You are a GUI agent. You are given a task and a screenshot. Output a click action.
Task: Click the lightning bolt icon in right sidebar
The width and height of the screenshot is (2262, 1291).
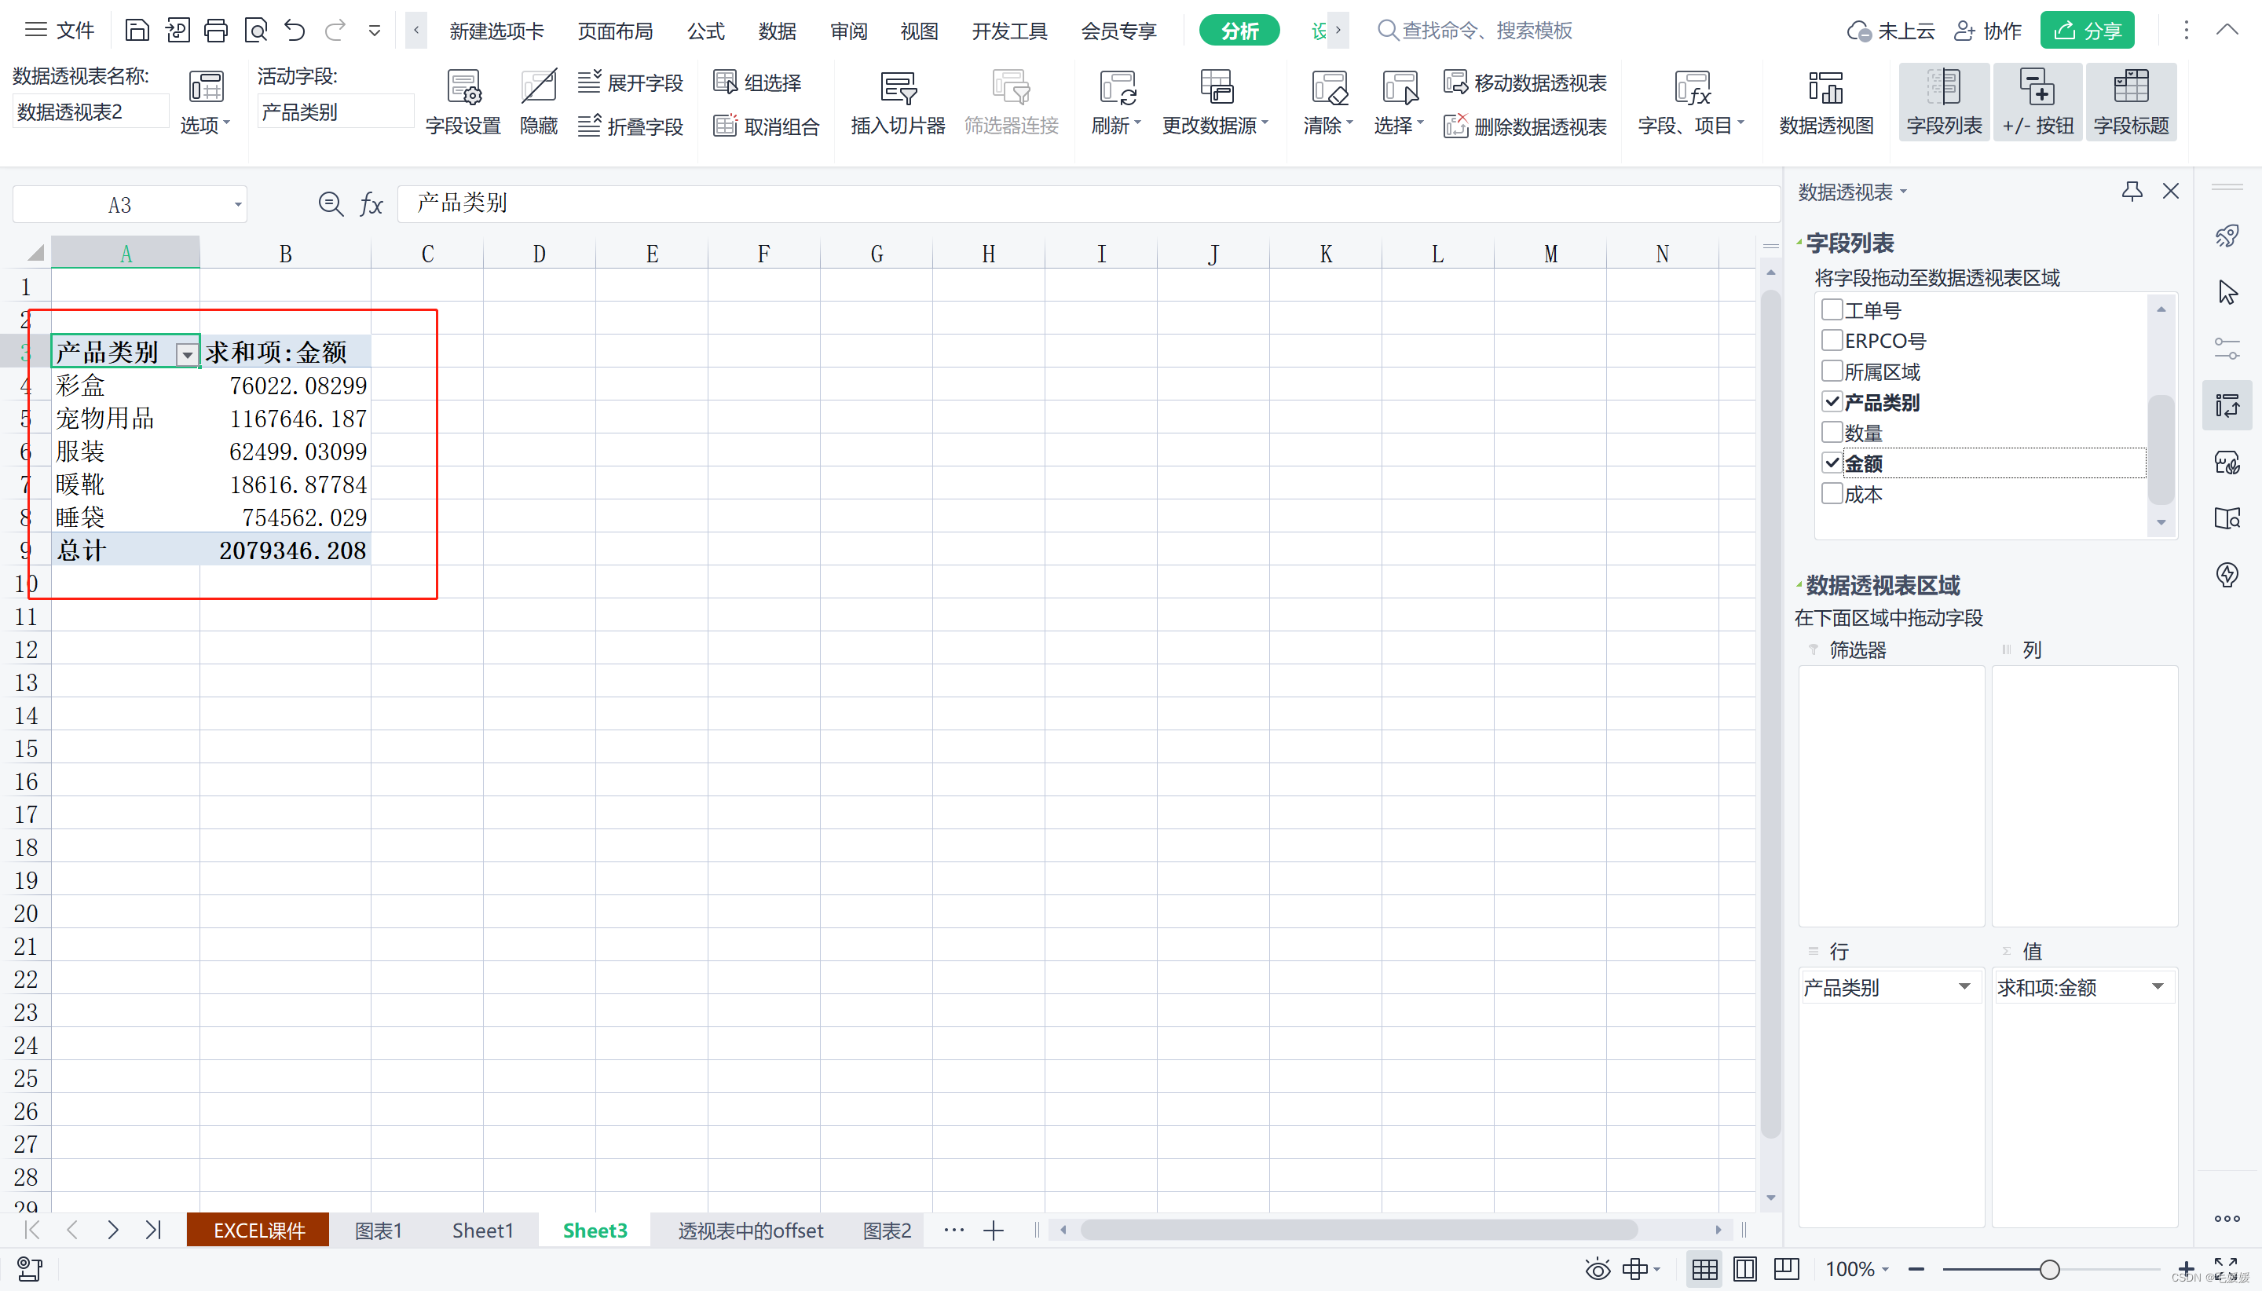2227,575
